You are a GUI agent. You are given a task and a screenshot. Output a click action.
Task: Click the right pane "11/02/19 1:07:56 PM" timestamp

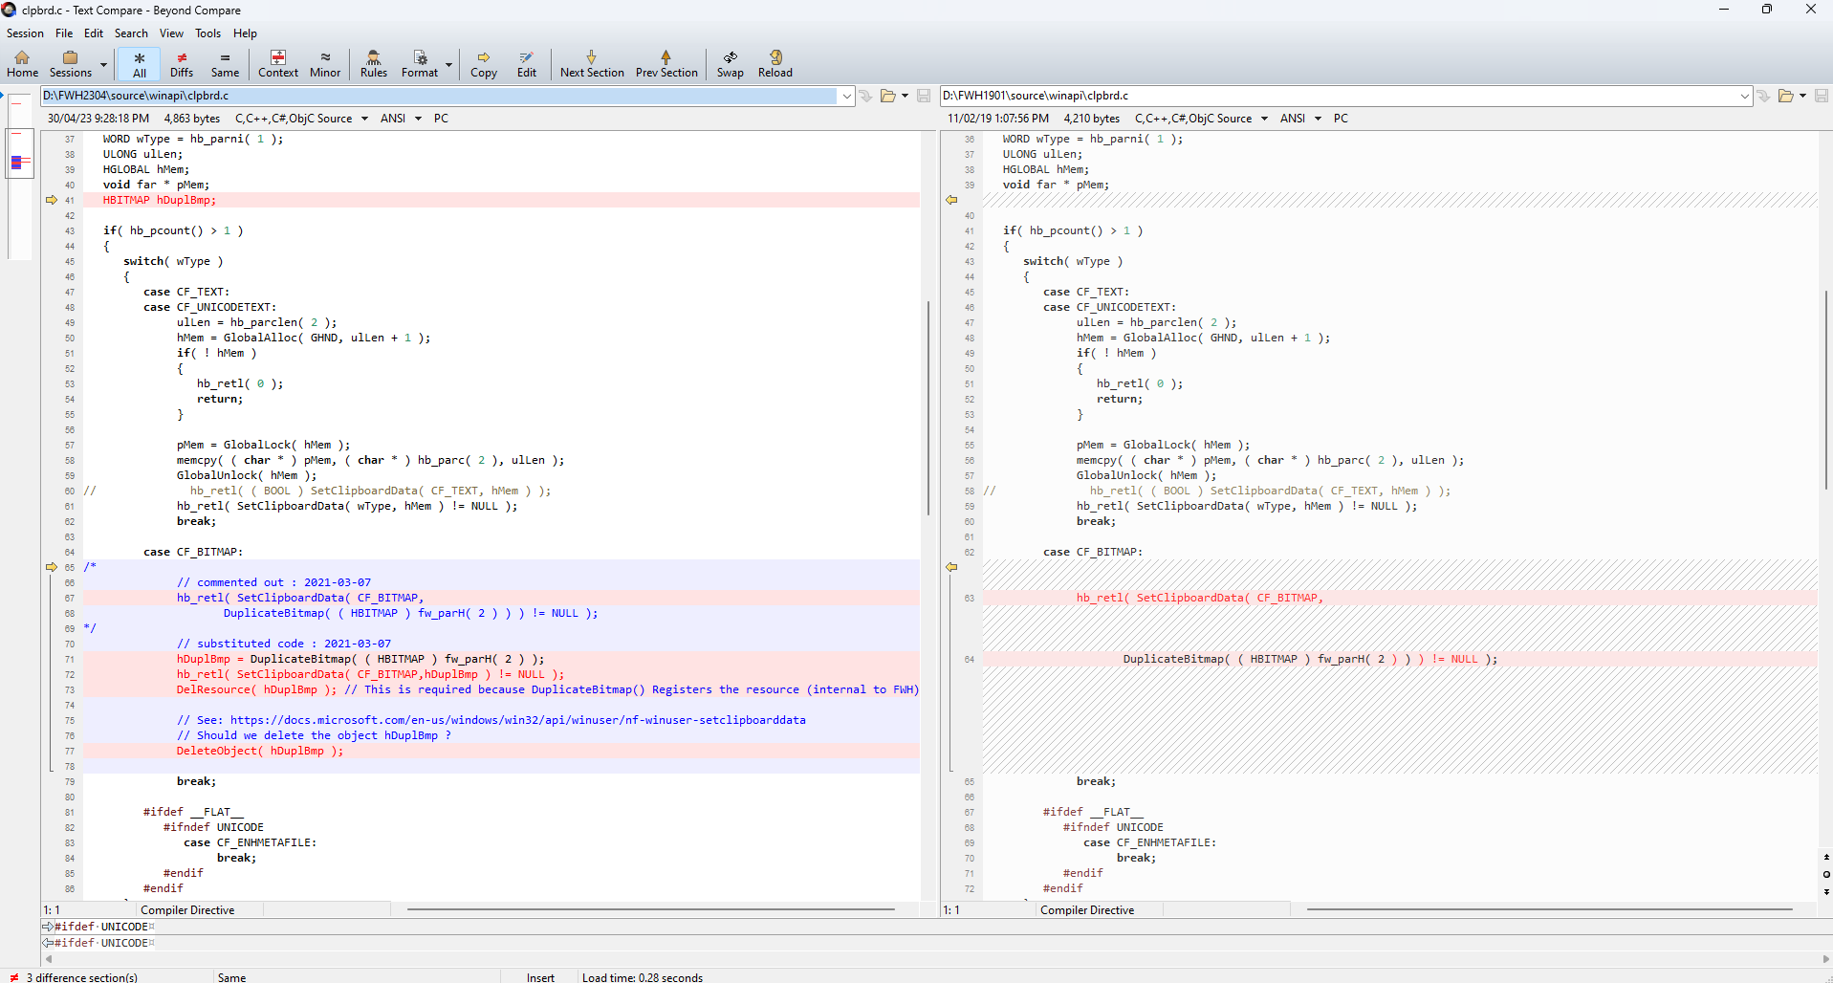pos(998,119)
